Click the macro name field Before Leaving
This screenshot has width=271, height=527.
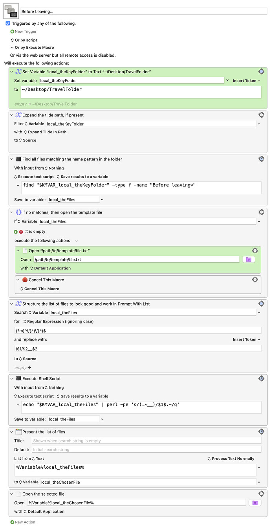pyautogui.click(x=144, y=12)
